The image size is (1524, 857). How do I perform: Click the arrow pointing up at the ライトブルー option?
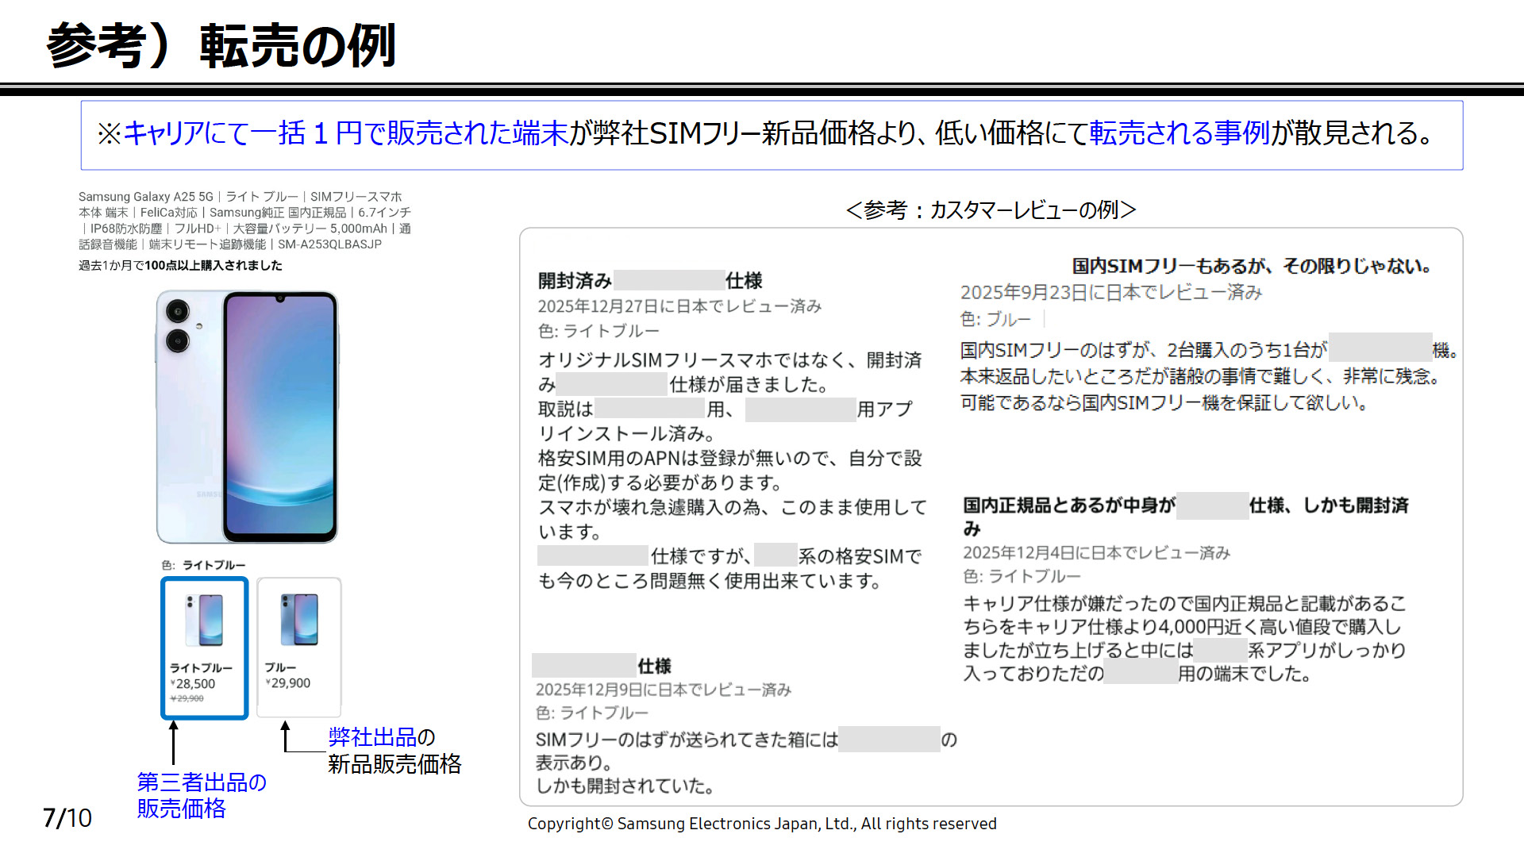[x=173, y=742]
